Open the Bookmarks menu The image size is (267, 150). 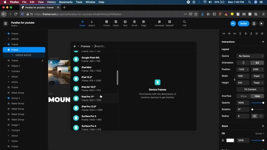[x=66, y=2]
